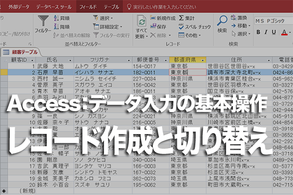
Task: Click the name cell 吉武 真理子
Action: (x=55, y=166)
